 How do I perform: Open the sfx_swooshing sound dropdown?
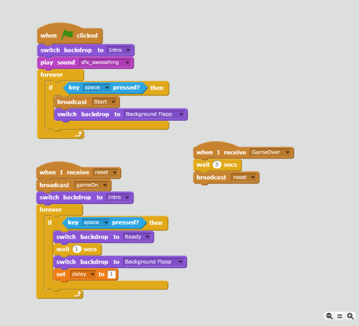tap(127, 63)
